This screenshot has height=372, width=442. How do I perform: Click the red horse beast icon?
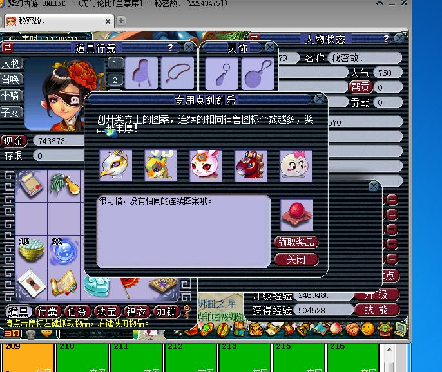[x=251, y=165]
